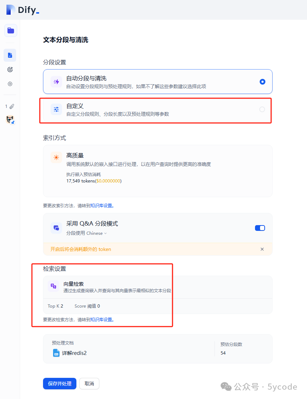Click the Top K 2 value
Screen dimensions: 307x399
(55, 306)
